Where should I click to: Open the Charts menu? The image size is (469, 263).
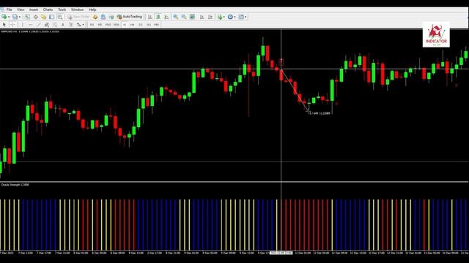pos(48,9)
